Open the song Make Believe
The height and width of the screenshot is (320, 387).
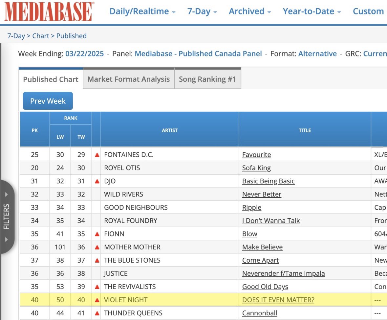262,247
